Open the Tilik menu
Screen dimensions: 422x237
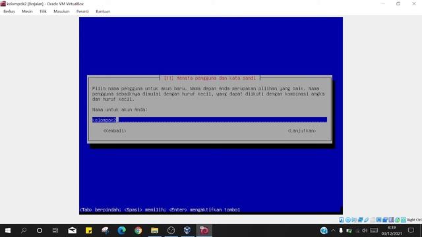[x=43, y=12]
